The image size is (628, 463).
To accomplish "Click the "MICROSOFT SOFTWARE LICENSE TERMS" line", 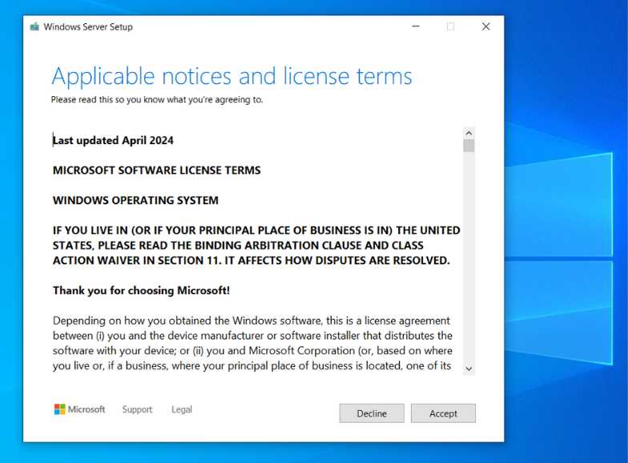I will [156, 170].
